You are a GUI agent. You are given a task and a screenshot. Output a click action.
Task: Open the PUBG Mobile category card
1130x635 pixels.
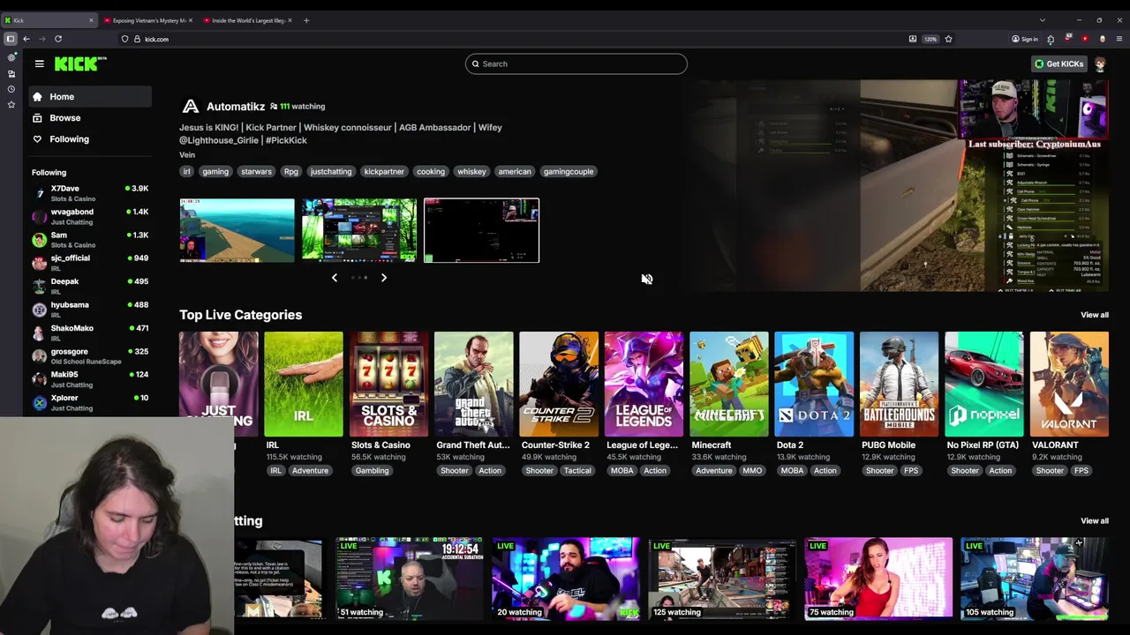tap(899, 385)
